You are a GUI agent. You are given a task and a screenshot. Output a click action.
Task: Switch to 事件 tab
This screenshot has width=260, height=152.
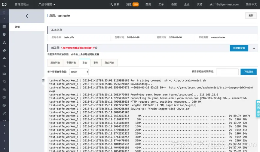point(96,63)
